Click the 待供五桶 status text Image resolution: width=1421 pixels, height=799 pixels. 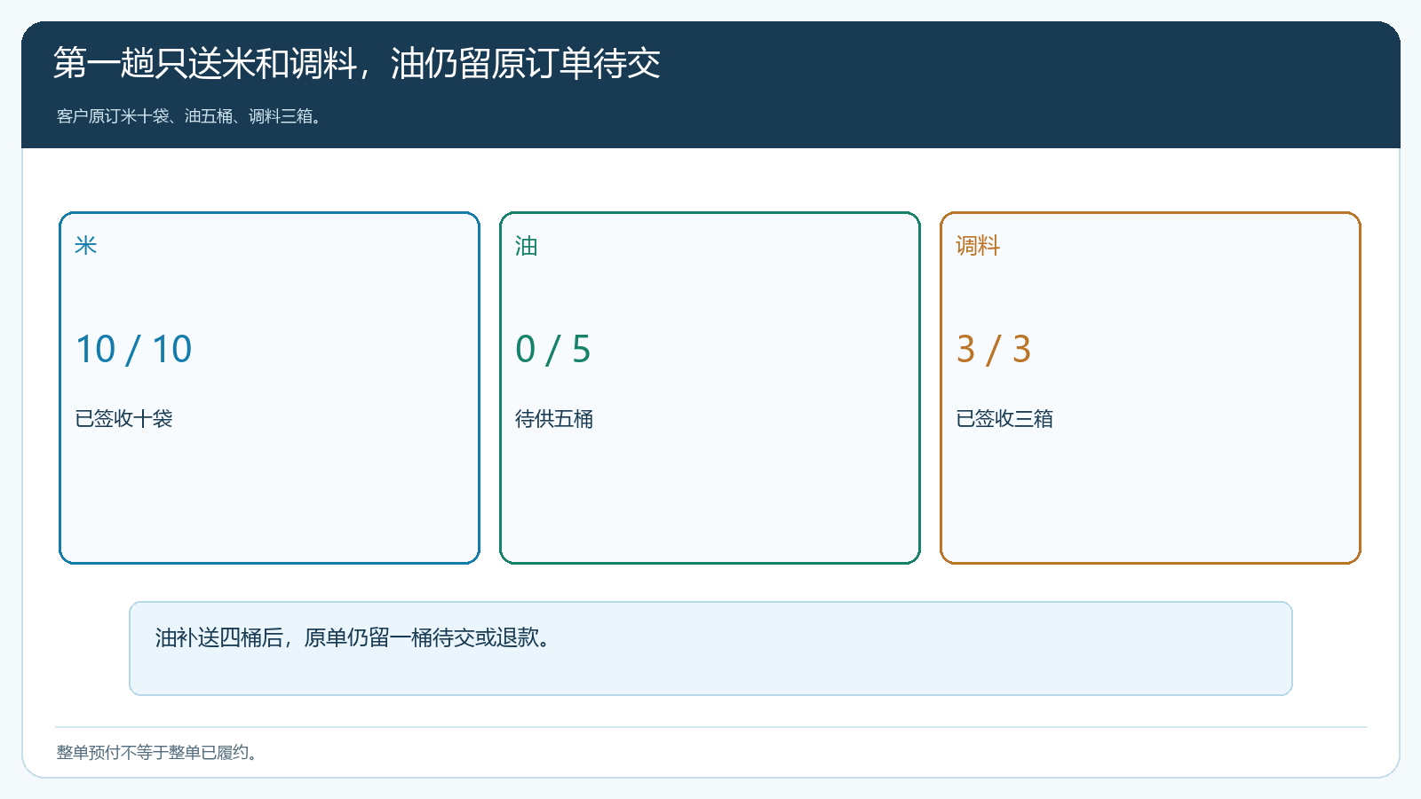point(554,418)
